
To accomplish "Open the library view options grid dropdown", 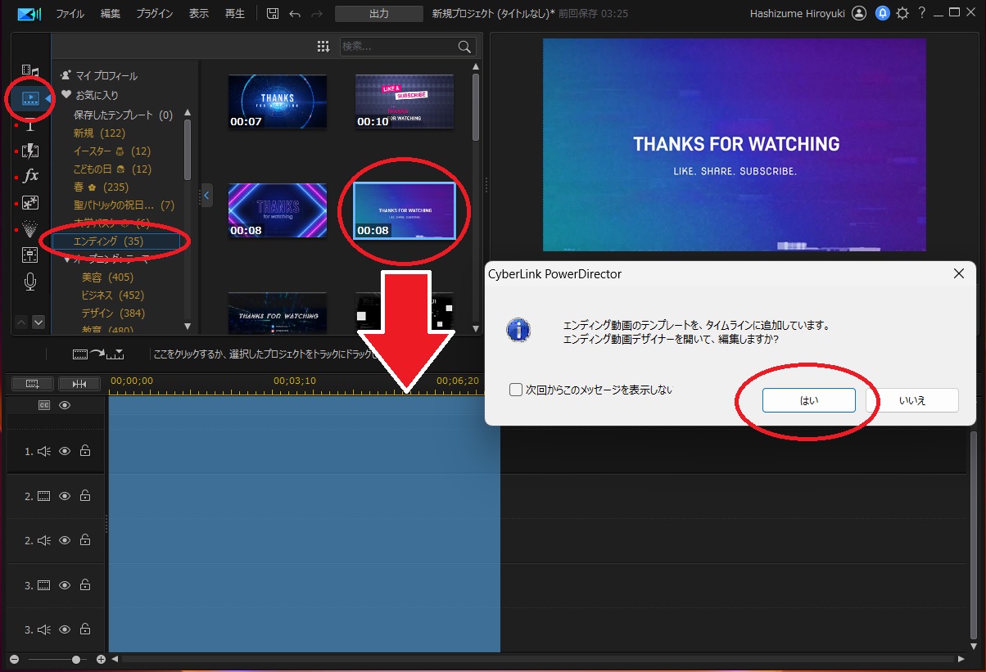I will click(323, 47).
